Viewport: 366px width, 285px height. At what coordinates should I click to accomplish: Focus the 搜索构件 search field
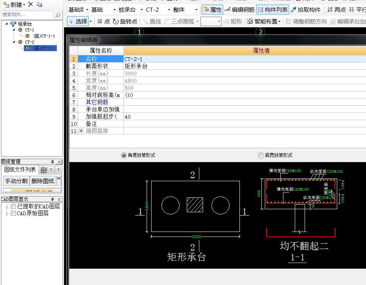tap(28, 15)
